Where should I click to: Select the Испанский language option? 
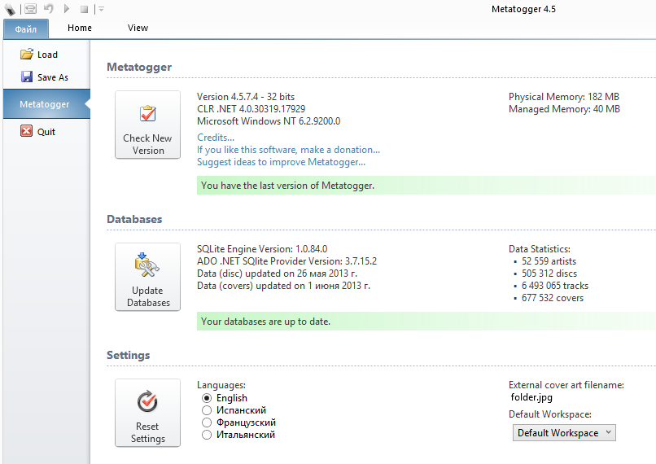(x=207, y=410)
